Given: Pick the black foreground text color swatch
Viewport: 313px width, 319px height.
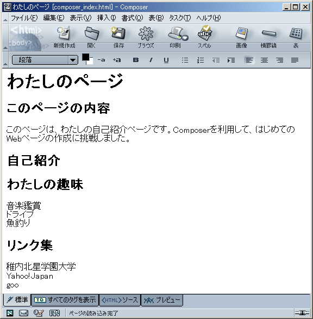Looking at the screenshot, I should pyautogui.click(x=85, y=57).
